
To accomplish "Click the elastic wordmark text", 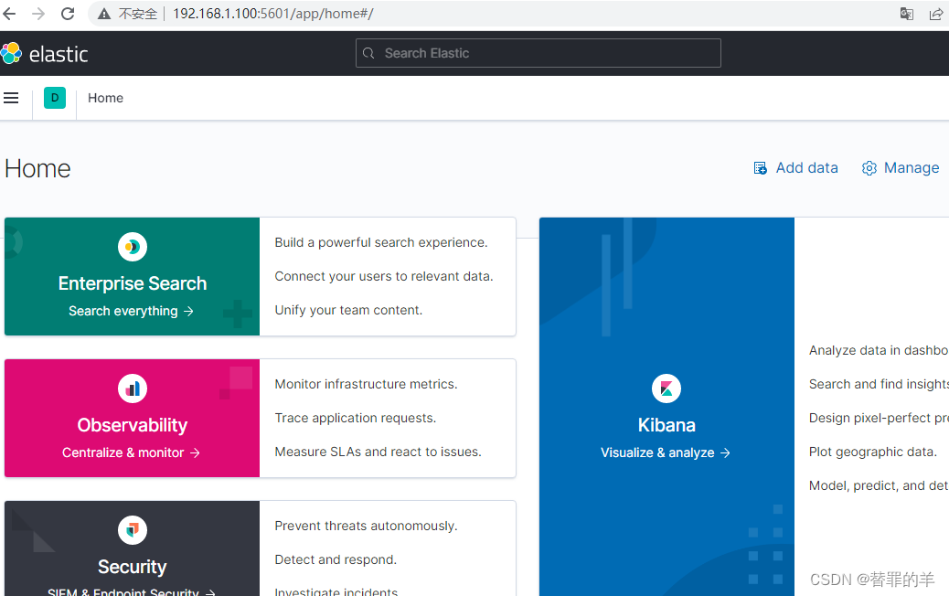I will pyautogui.click(x=59, y=55).
